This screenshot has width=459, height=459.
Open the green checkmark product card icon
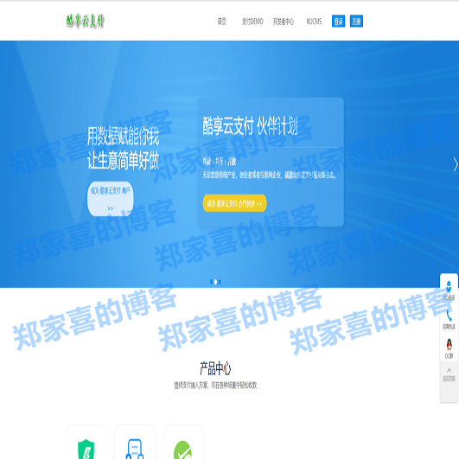point(183,450)
